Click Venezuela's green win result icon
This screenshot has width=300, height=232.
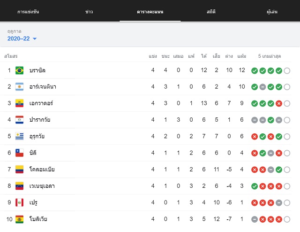pyautogui.click(x=255, y=186)
